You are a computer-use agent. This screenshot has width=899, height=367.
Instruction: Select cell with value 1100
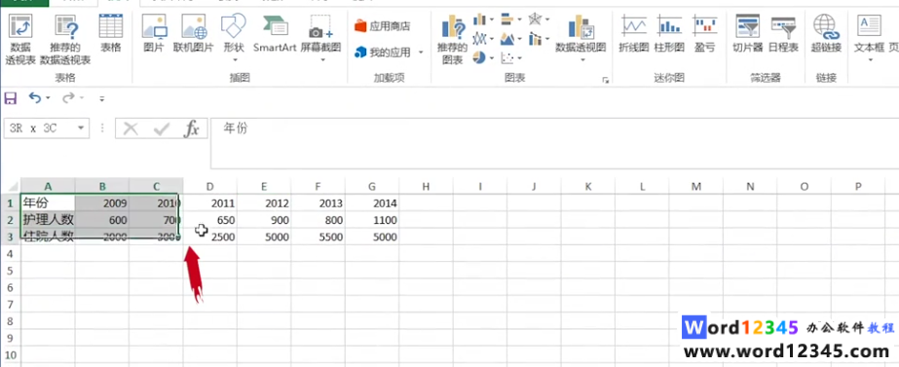click(372, 220)
